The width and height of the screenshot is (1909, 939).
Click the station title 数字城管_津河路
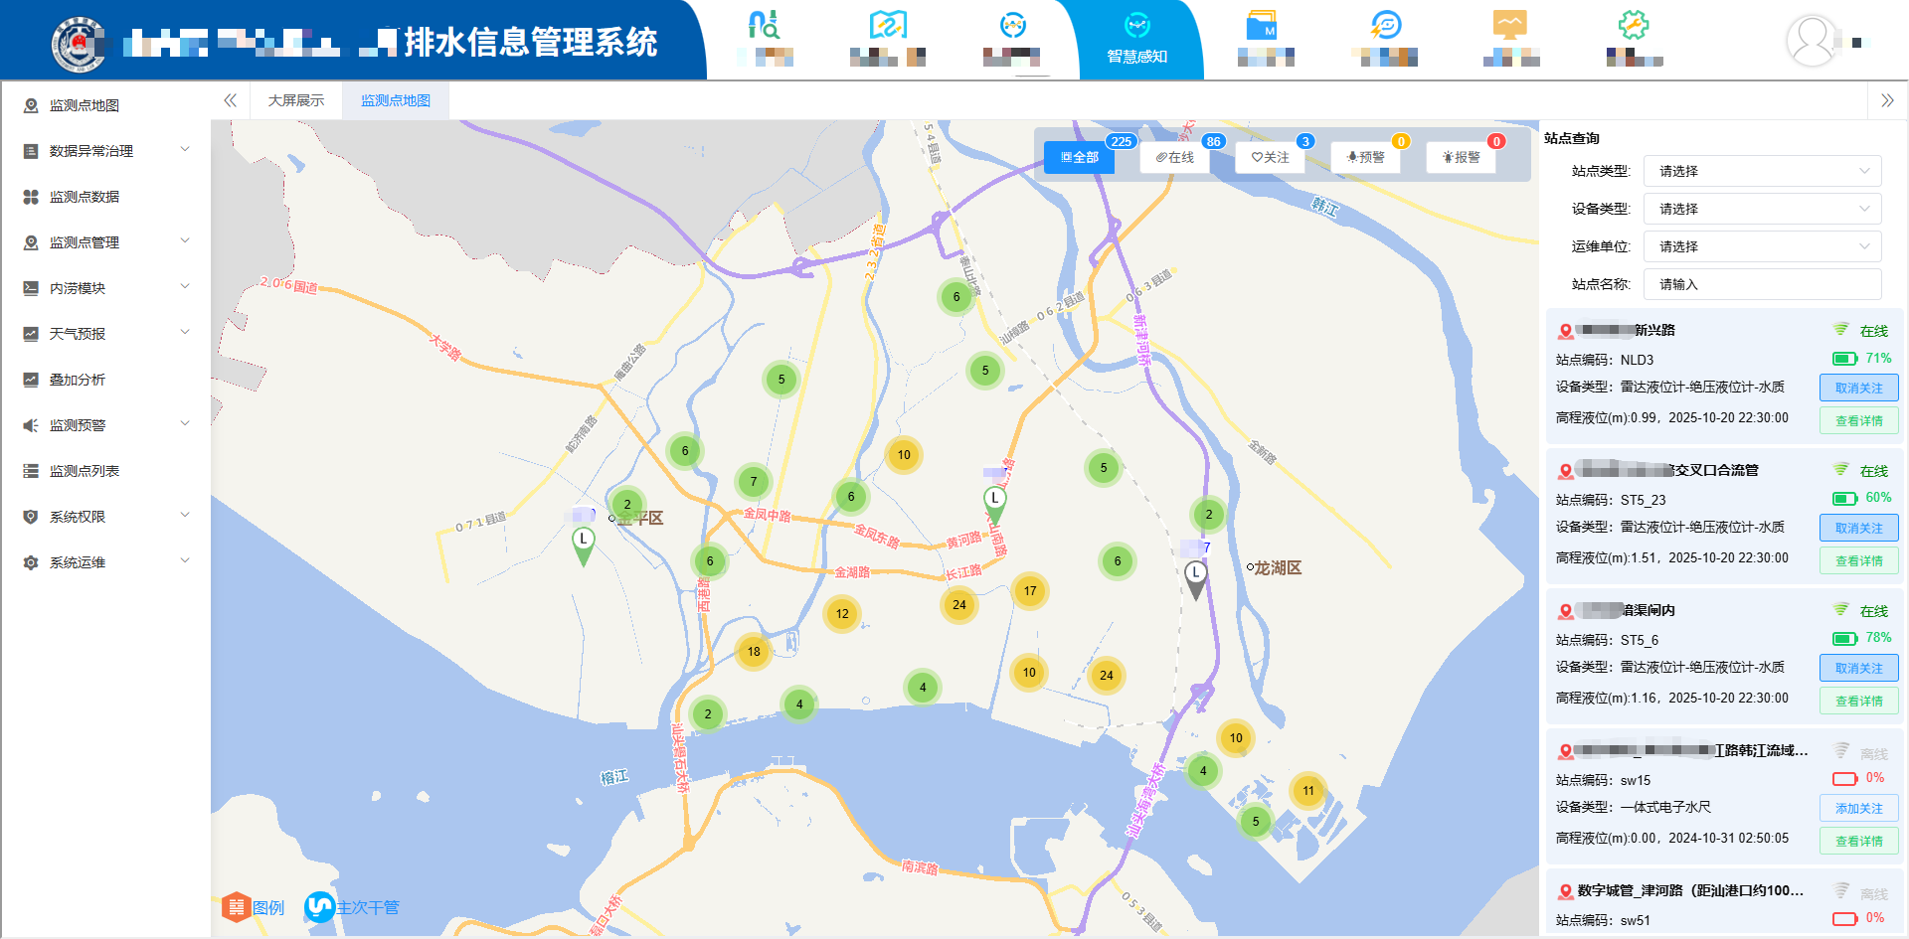(1690, 890)
